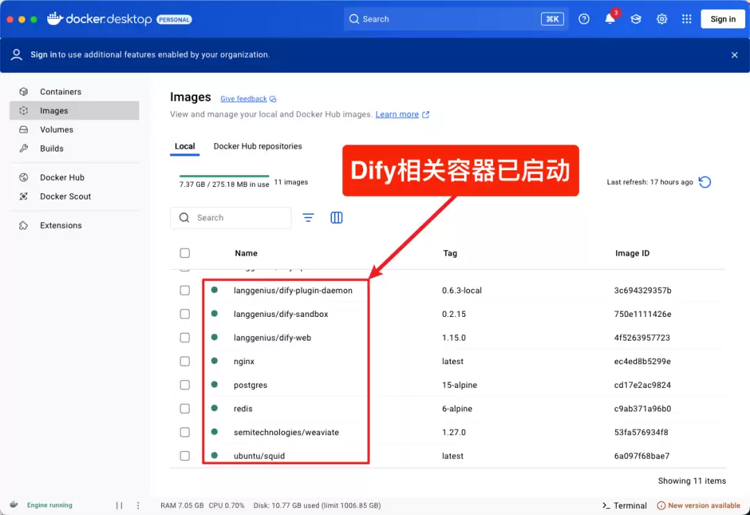Image resolution: width=750 pixels, height=515 pixels.
Task: Check the nginx row checkbox
Action: click(x=185, y=361)
